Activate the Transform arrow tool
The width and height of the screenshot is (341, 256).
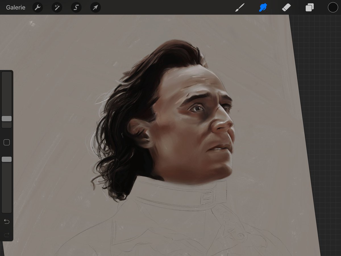[95, 7]
